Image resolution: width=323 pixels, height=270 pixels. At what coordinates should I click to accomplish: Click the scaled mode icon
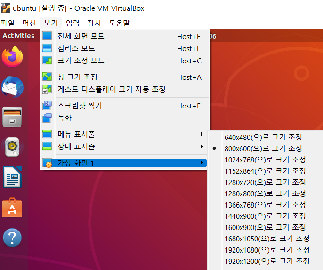47,61
